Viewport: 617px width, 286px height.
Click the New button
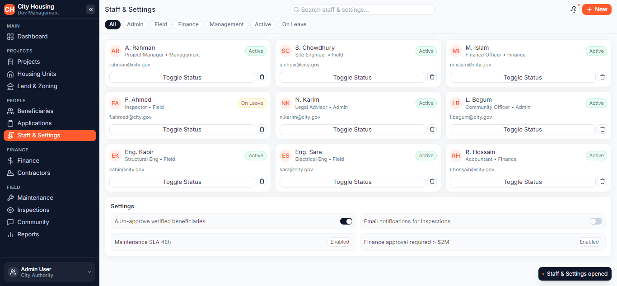pyautogui.click(x=597, y=9)
